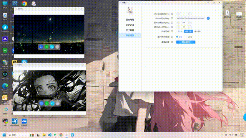Select the png image format radio button
246x138 pixels.
pos(187,37)
